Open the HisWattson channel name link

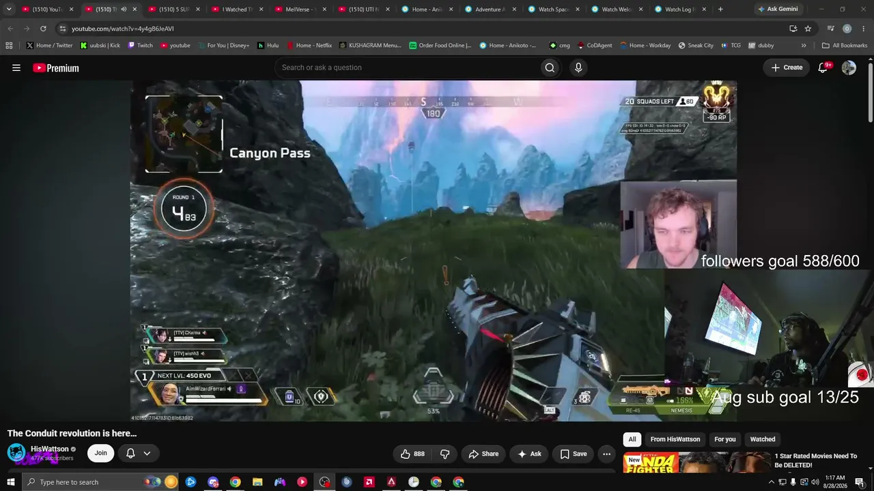(x=50, y=449)
